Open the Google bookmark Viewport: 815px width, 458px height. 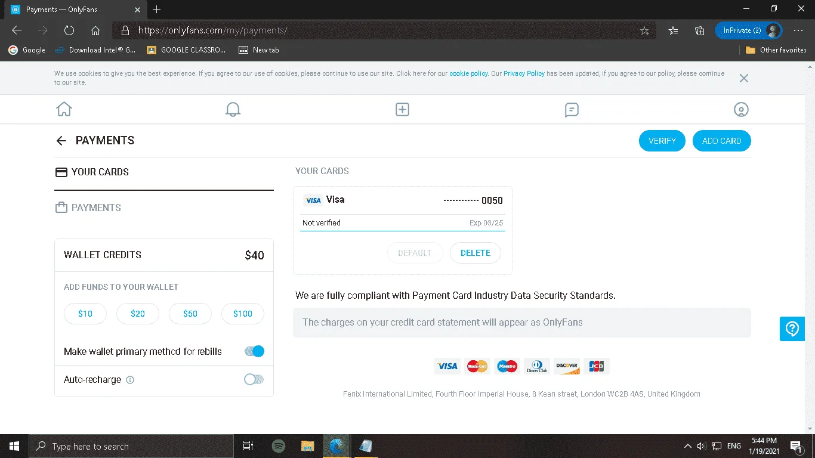click(27, 50)
